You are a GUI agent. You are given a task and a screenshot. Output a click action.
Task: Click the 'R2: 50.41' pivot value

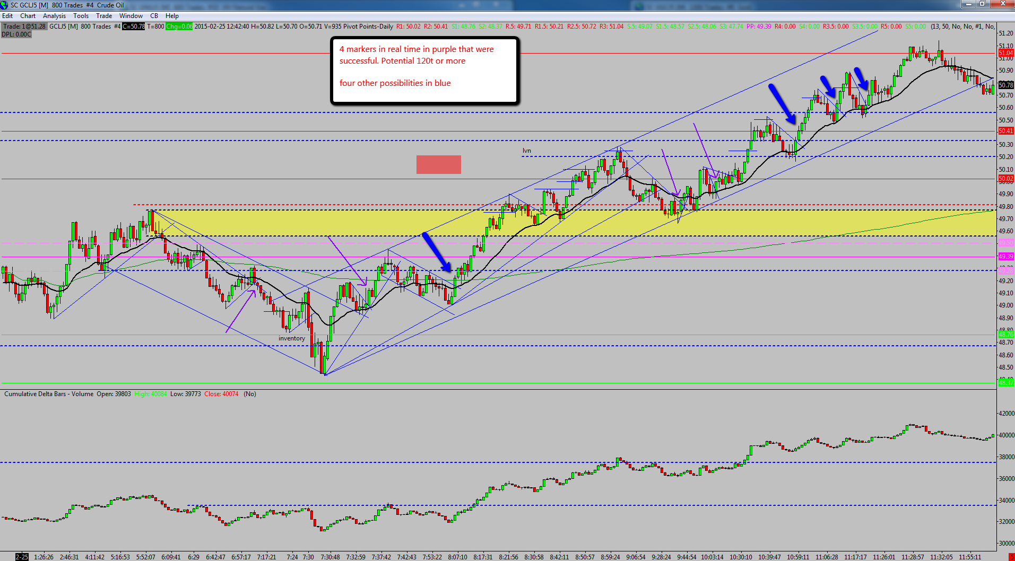[x=436, y=27]
